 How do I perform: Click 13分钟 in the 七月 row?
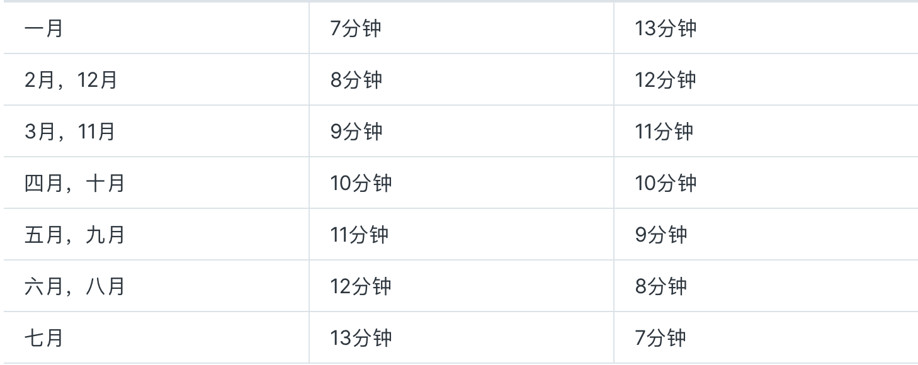(x=361, y=339)
